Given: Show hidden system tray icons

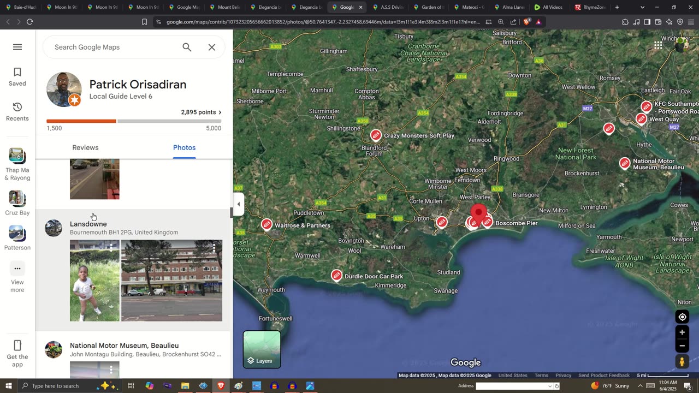Looking at the screenshot, I should pos(640,386).
